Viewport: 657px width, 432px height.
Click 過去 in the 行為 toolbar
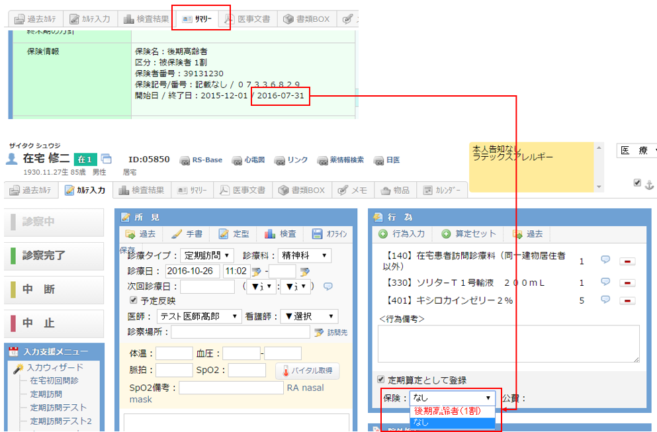coord(528,234)
